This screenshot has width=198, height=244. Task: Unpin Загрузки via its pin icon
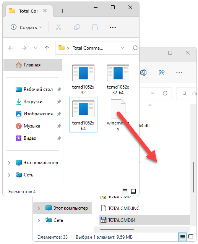click(x=59, y=102)
